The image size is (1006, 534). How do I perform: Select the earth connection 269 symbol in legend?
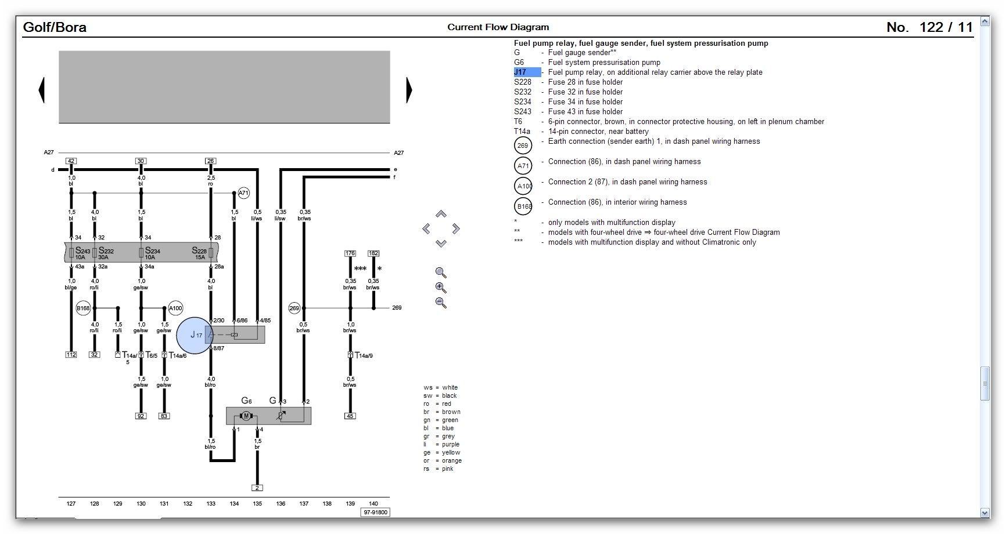coord(523,145)
